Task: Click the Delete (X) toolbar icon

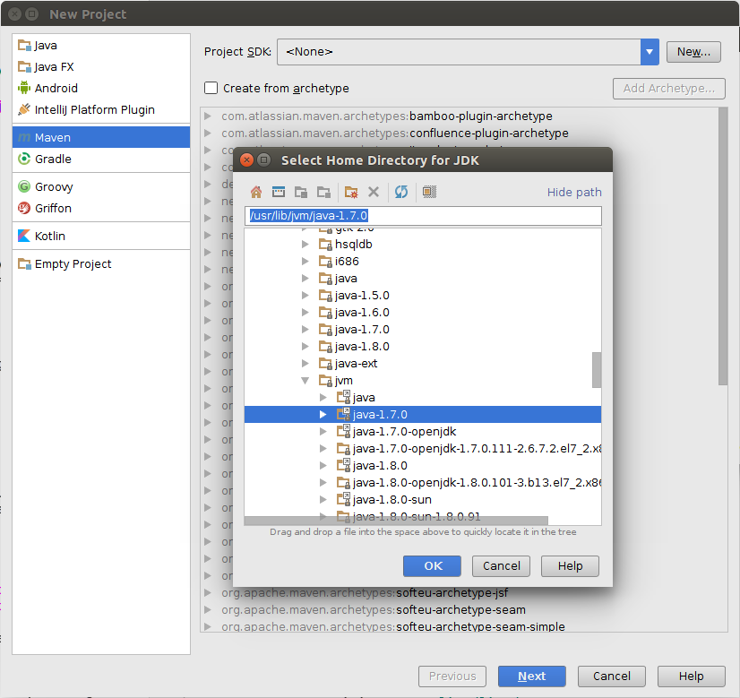Action: [374, 192]
